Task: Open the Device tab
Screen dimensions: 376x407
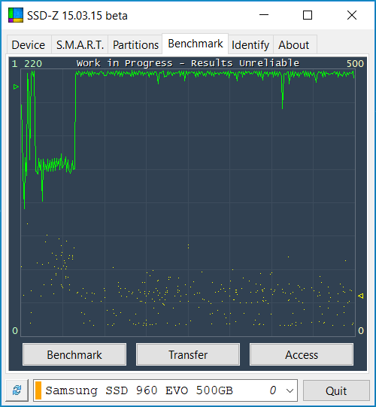Action: (x=29, y=44)
